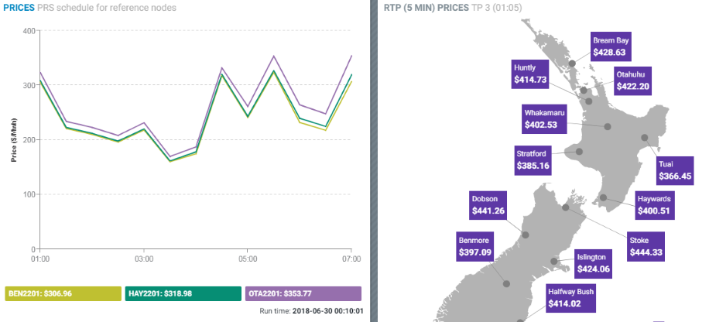709x322 pixels.
Task: Select the Otahuhu price box
Action: [632, 80]
